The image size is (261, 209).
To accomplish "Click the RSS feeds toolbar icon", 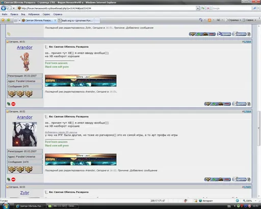I will pyautogui.click(x=210, y=20).
